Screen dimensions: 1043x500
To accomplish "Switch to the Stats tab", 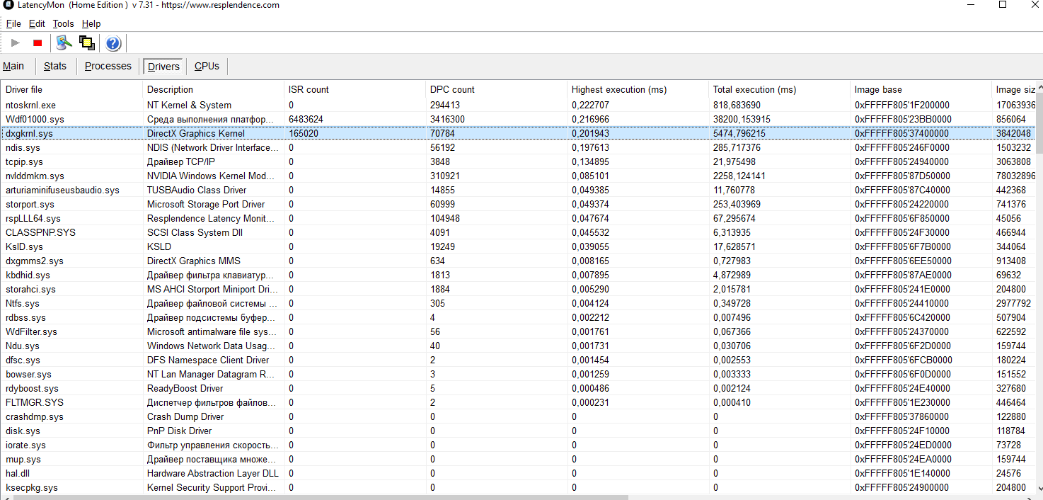I will [55, 66].
